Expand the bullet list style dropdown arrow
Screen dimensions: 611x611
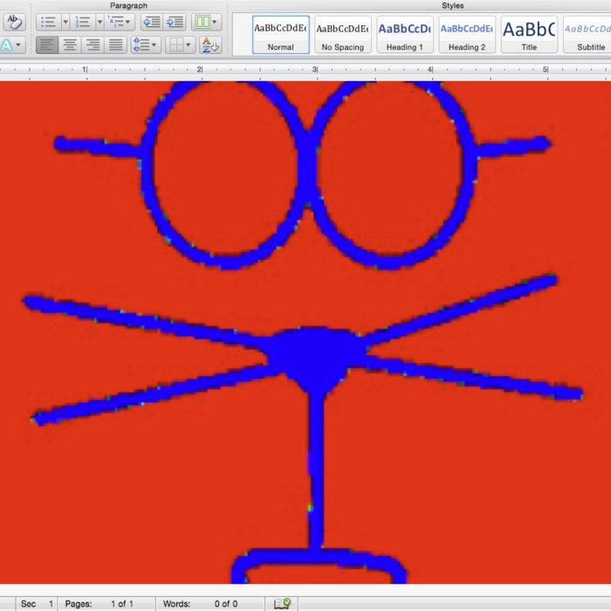tap(65, 22)
